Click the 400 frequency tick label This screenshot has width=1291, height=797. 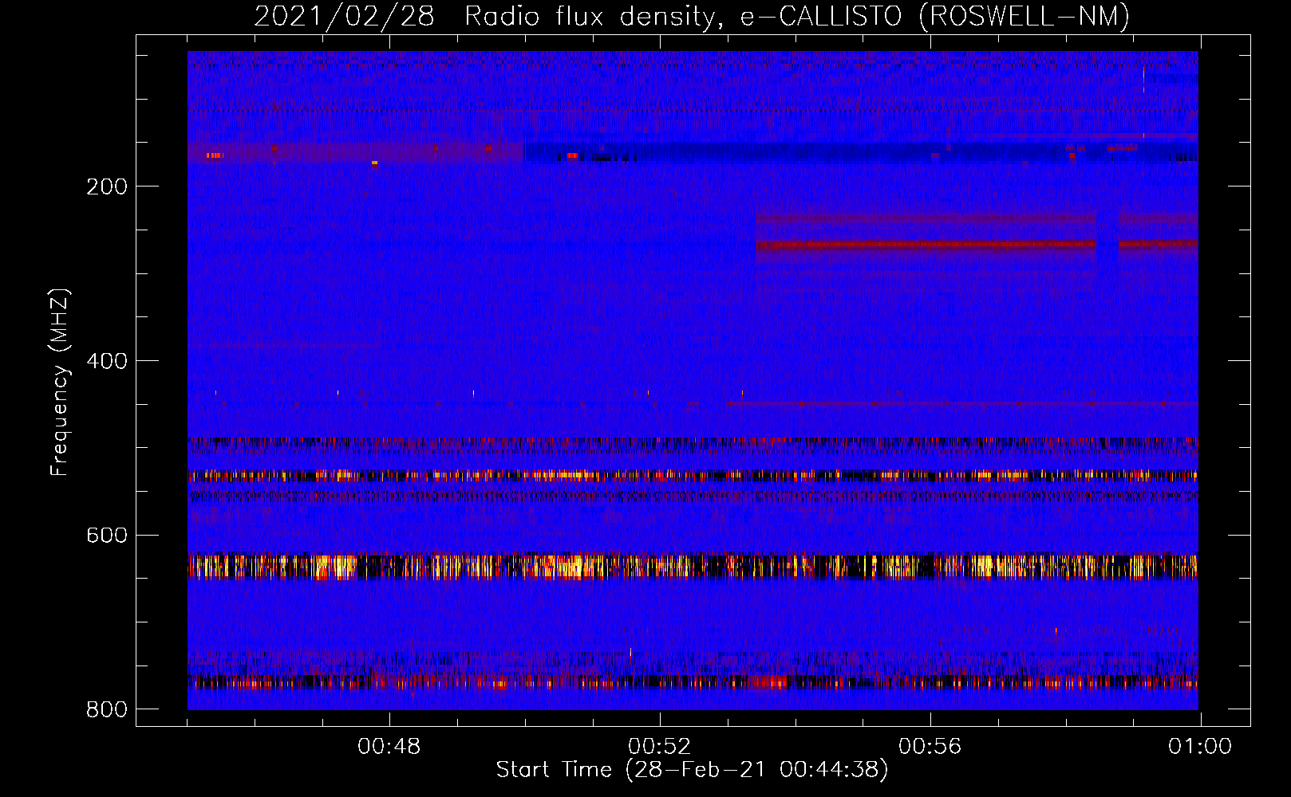coord(107,361)
